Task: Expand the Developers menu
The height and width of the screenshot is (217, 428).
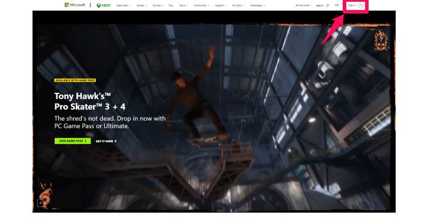Action: (258, 5)
